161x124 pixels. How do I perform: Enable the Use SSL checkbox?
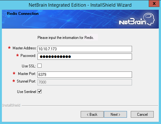click(40, 66)
